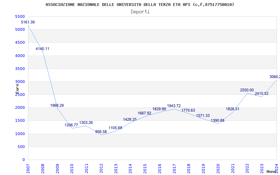Click the 1105.68 data label
Viewport: 280px width, 175px height.
tap(115, 128)
